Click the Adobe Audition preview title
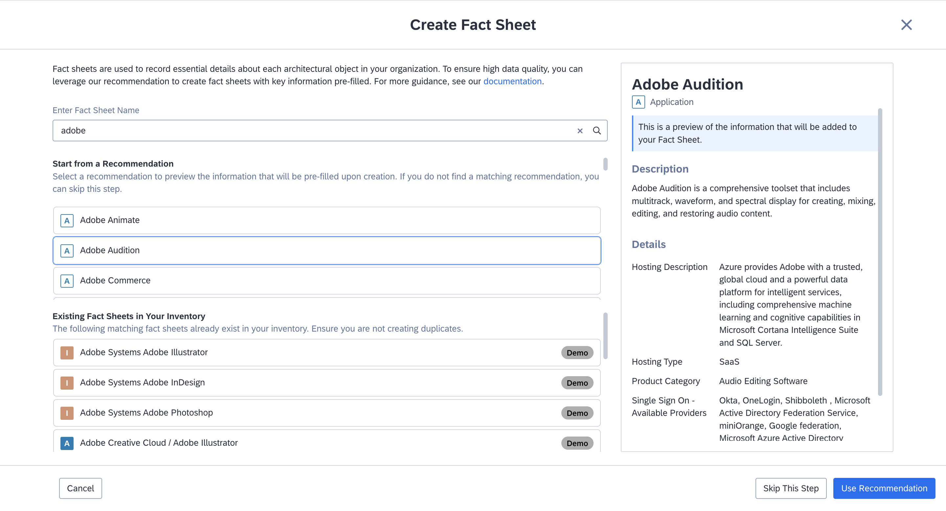The image size is (946, 511). point(687,84)
